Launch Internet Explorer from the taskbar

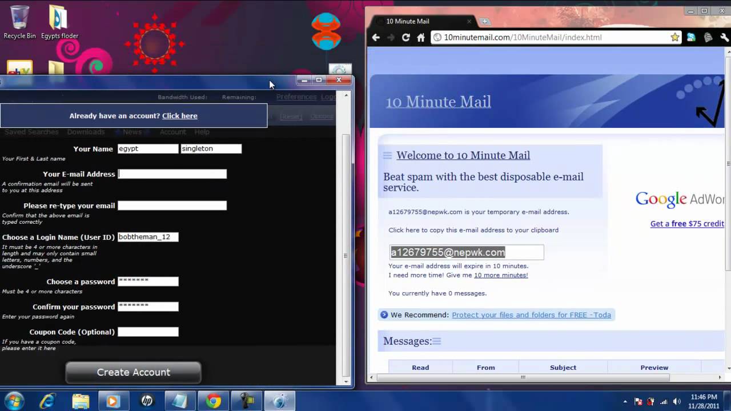47,401
